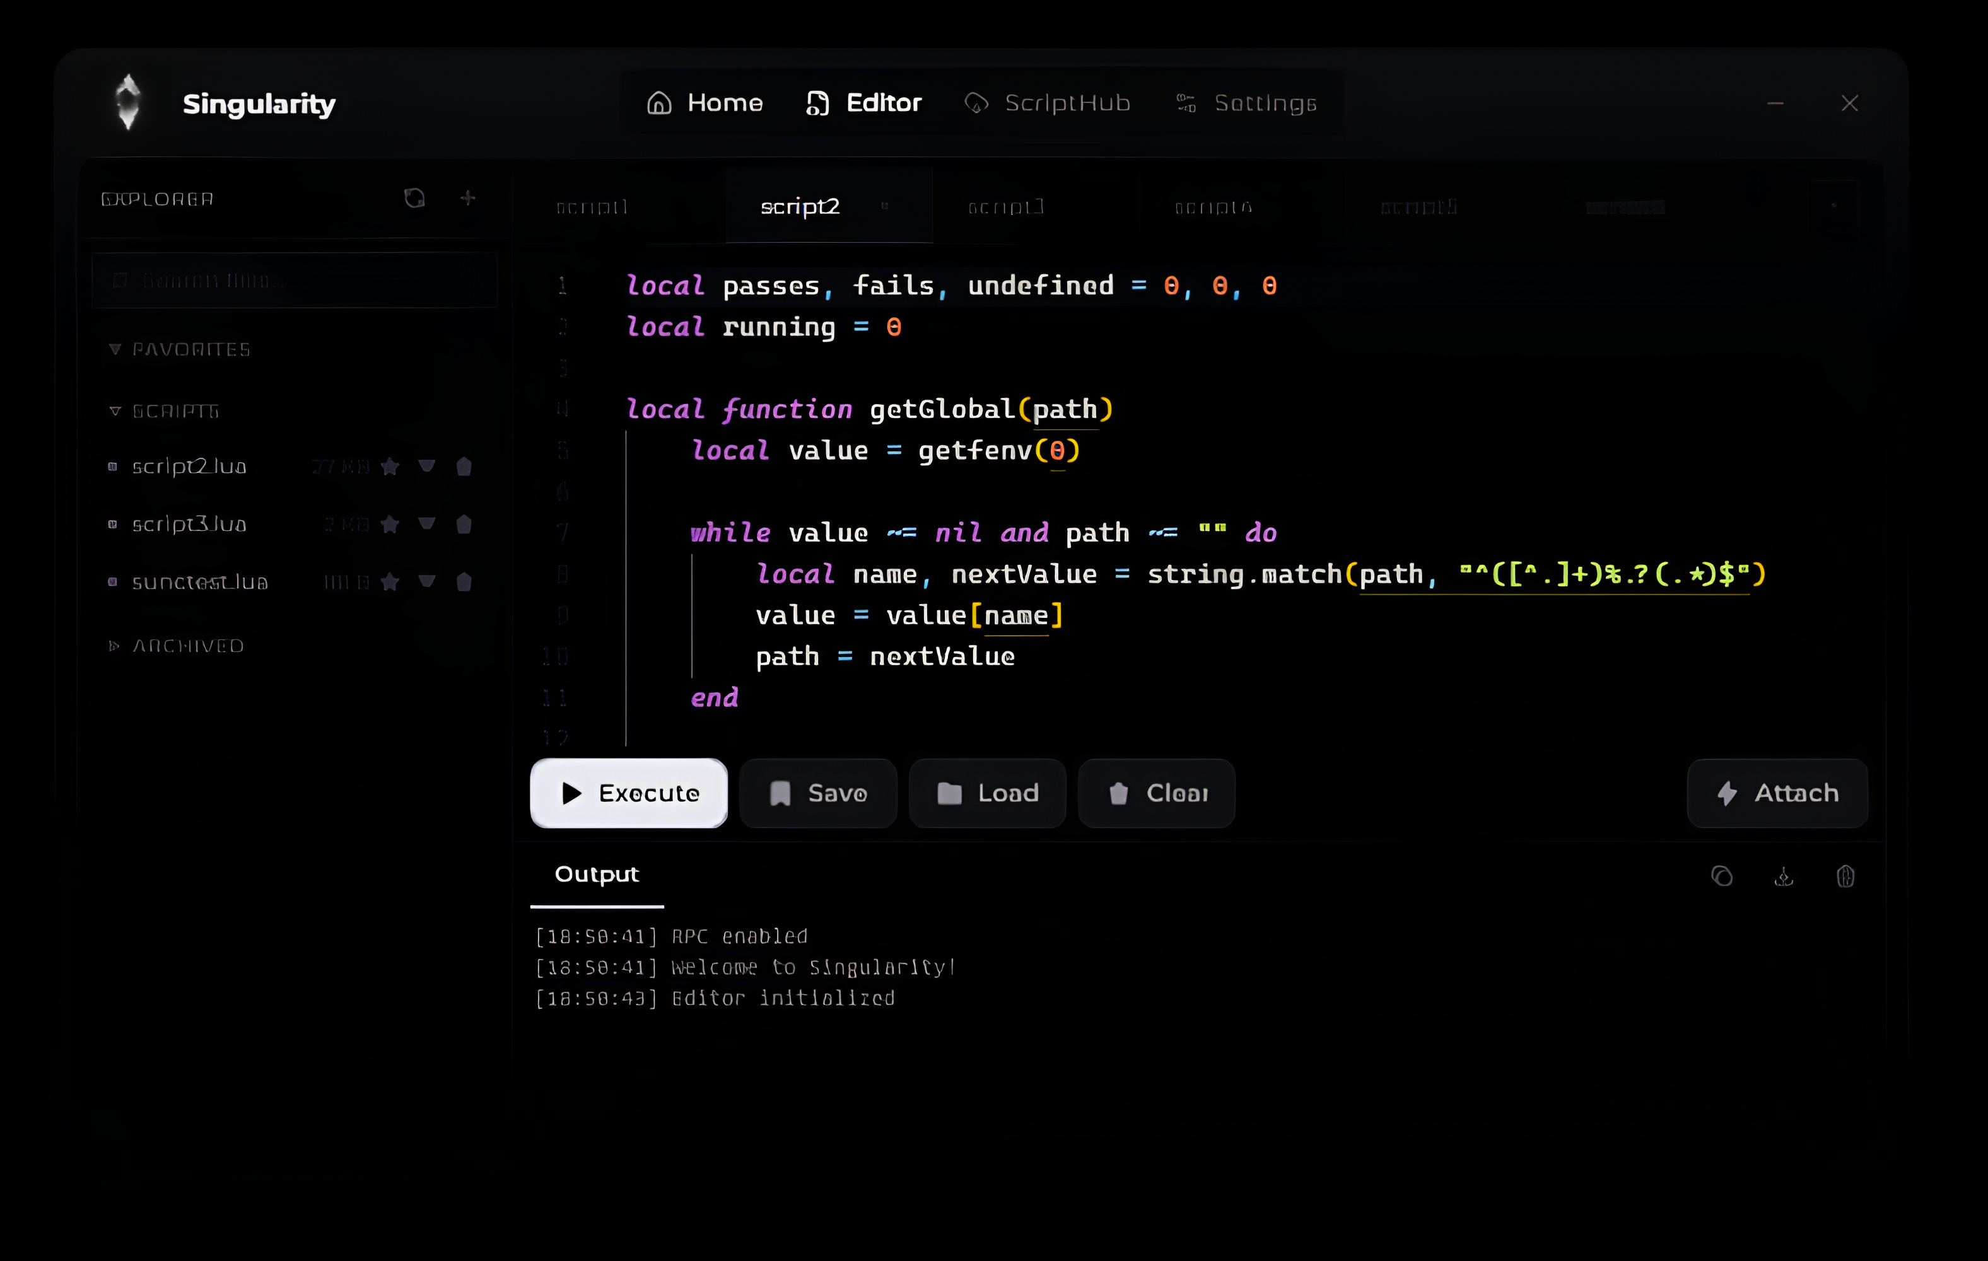Open the Settings page
This screenshot has width=1988, height=1261.
1247,103
